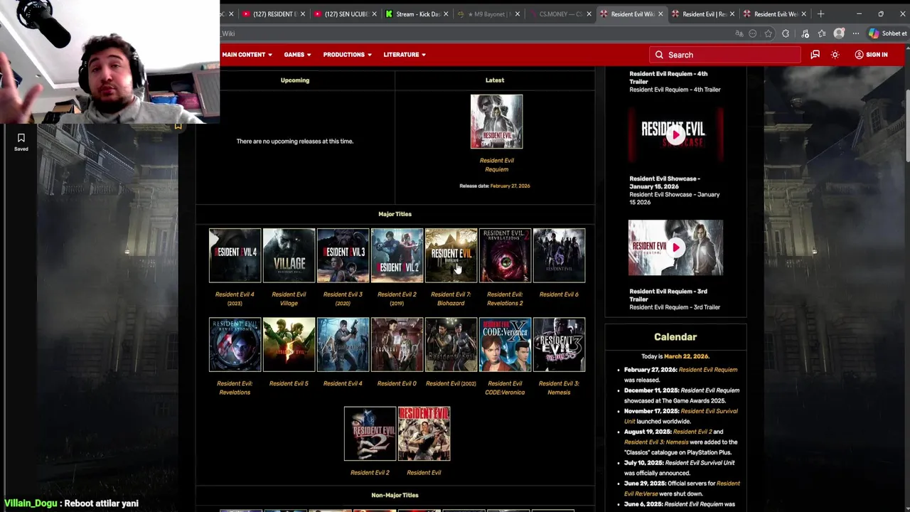Play the Resident Evil Showcase video
Viewport: 910px width, 512px height.
(x=675, y=135)
